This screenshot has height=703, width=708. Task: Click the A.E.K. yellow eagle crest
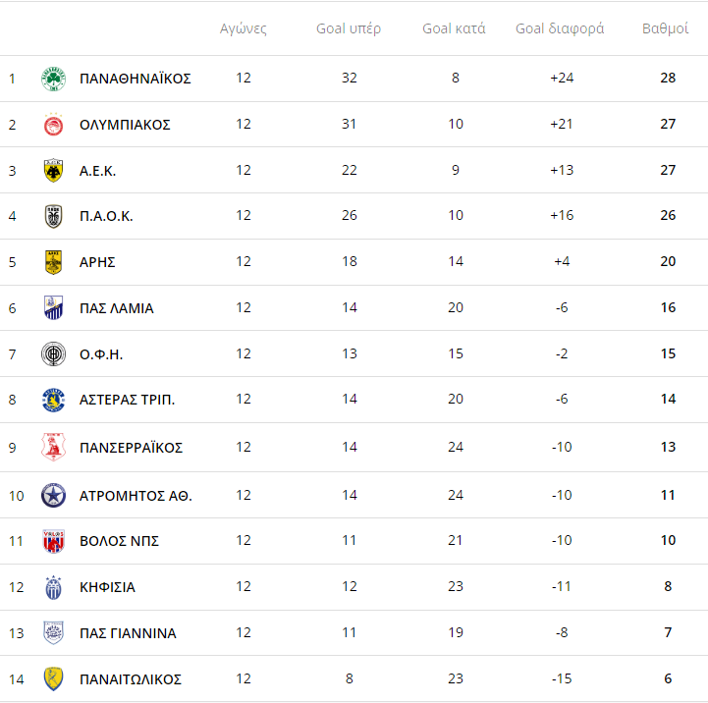[53, 171]
